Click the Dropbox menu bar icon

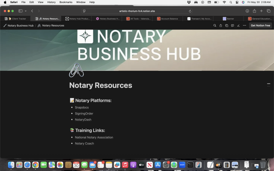pyautogui.click(x=189, y=2)
